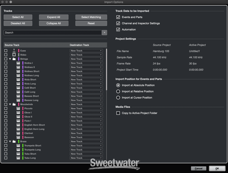
Task: Click the Brass folder icon
Action: (x=14, y=141)
